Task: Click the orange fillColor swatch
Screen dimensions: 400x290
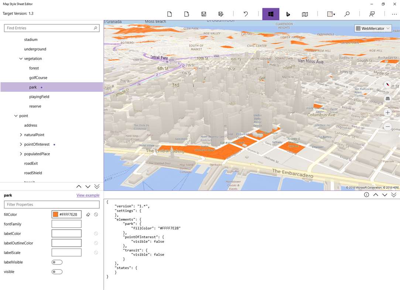Action: (55, 215)
